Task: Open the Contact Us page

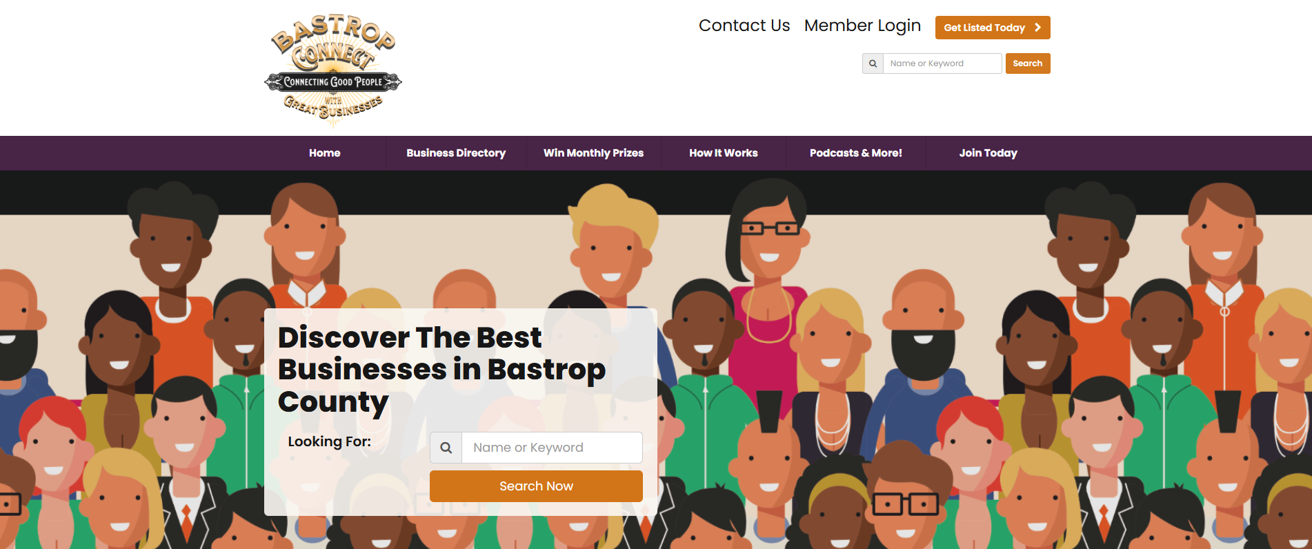Action: (x=744, y=26)
